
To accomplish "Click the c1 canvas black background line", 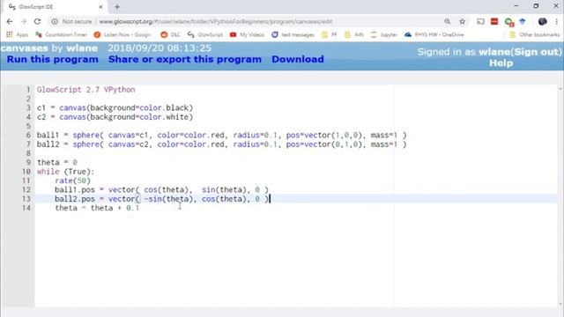I will click(x=115, y=107).
